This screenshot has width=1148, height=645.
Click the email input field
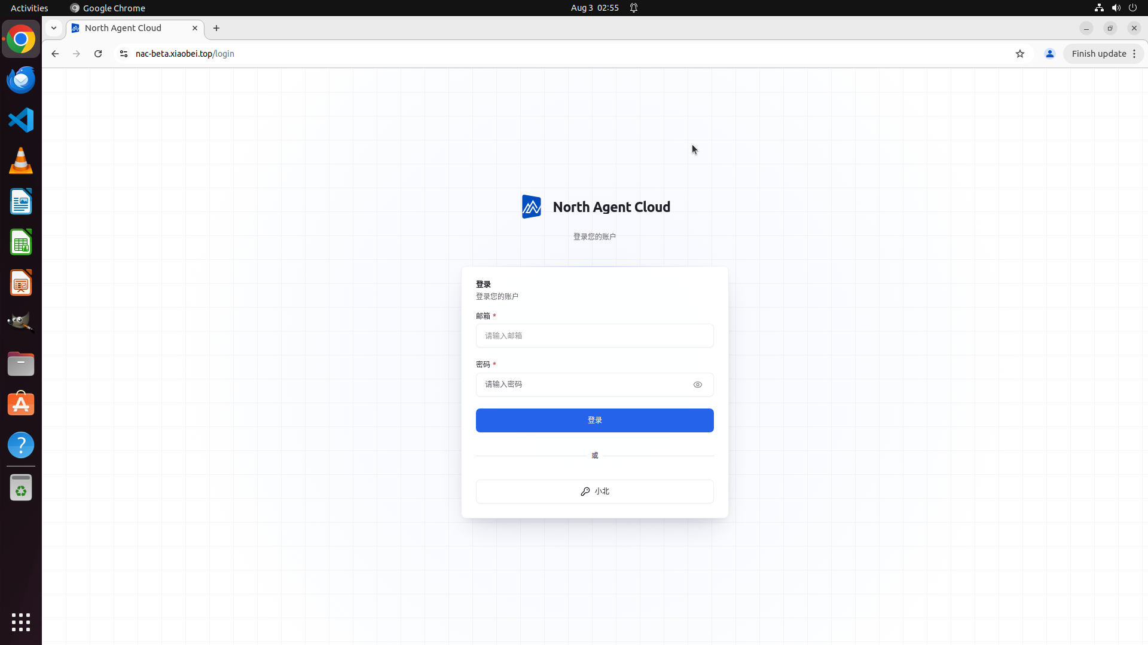[x=595, y=336]
